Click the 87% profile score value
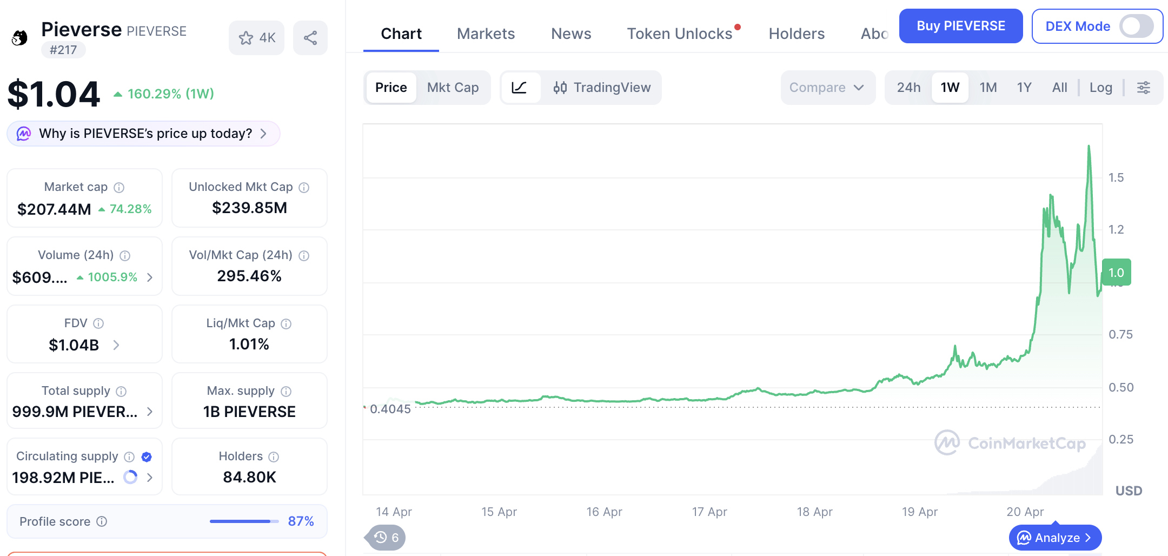 tap(301, 521)
